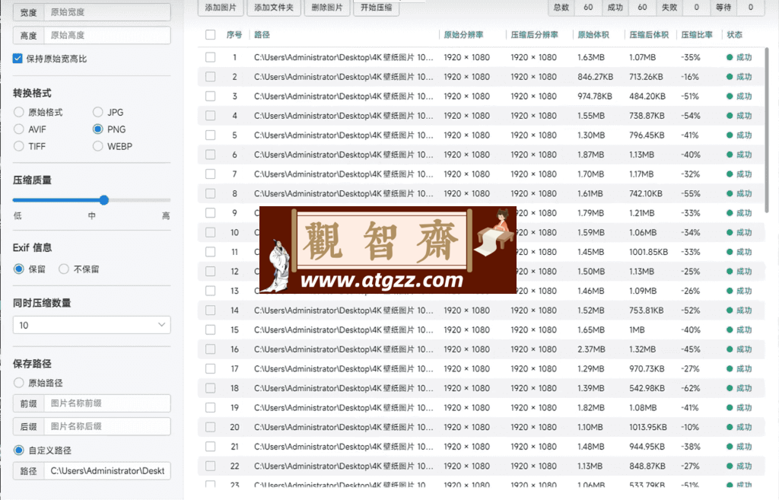The height and width of the screenshot is (500, 779).
Task: Click the 等待 counter label
Action: 723,8
